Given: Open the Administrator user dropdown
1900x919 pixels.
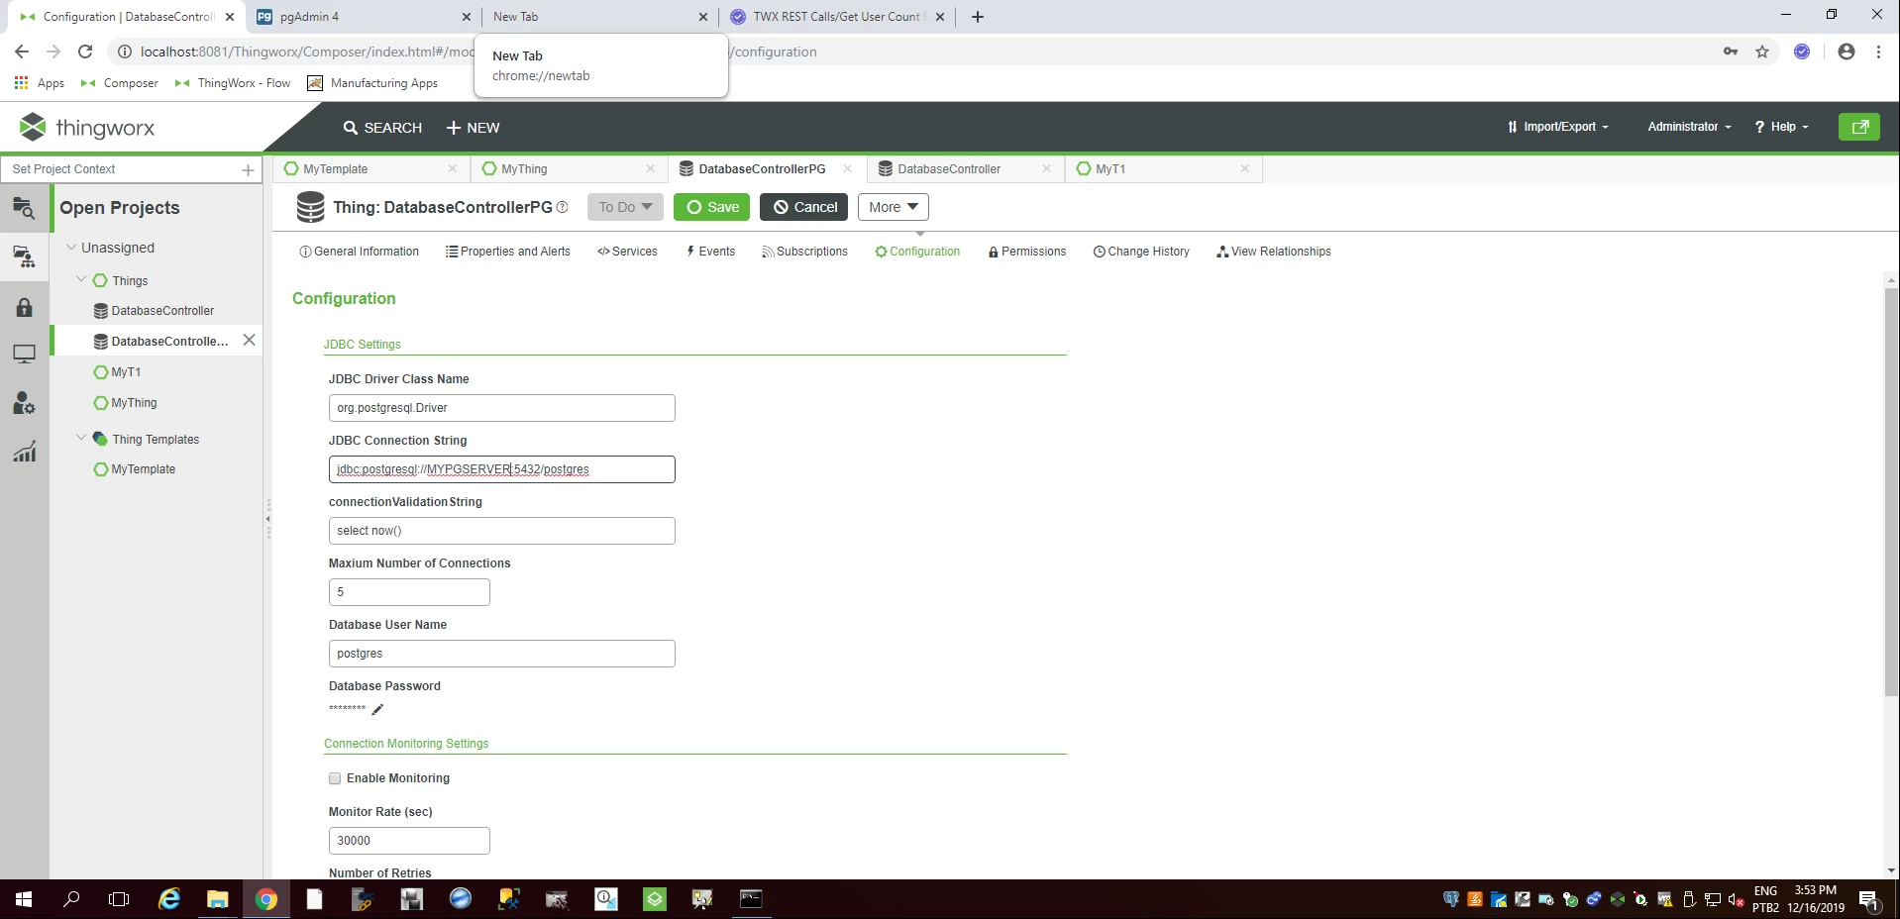Looking at the screenshot, I should coord(1689,127).
